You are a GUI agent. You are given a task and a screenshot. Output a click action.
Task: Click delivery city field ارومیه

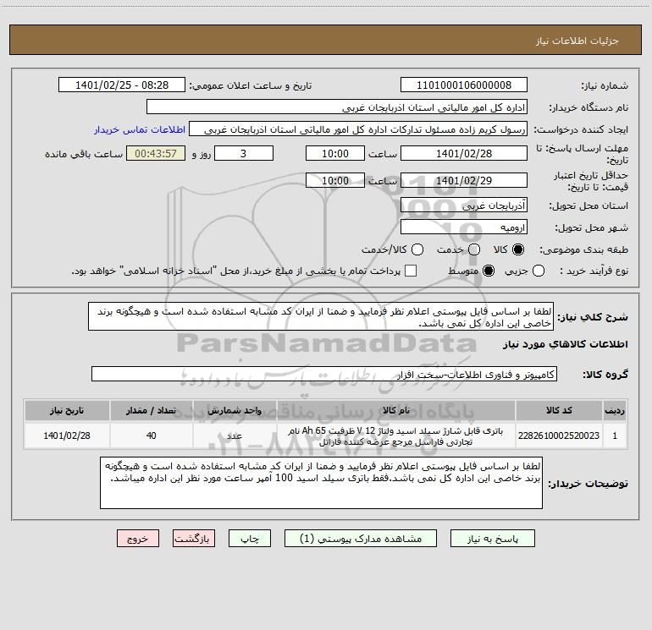[464, 227]
